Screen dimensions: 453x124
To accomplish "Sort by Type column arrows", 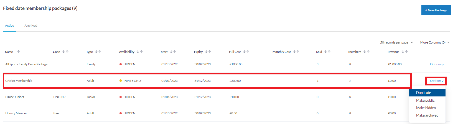I will 98,52.
